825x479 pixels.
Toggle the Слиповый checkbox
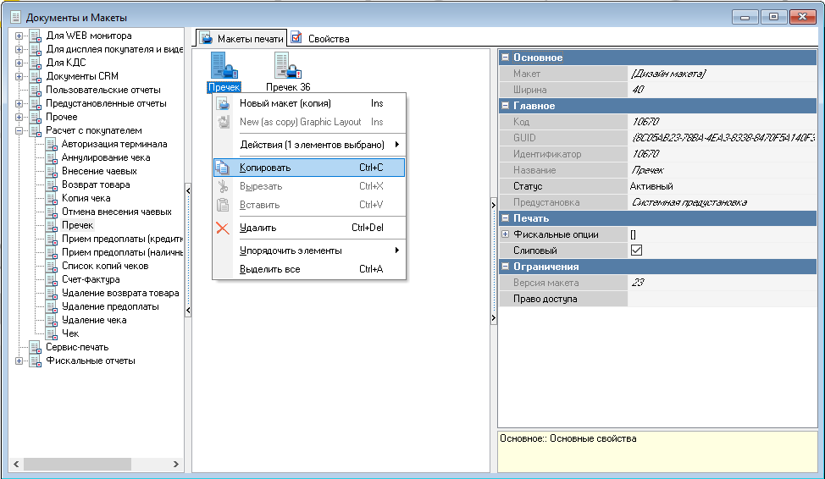tap(637, 251)
